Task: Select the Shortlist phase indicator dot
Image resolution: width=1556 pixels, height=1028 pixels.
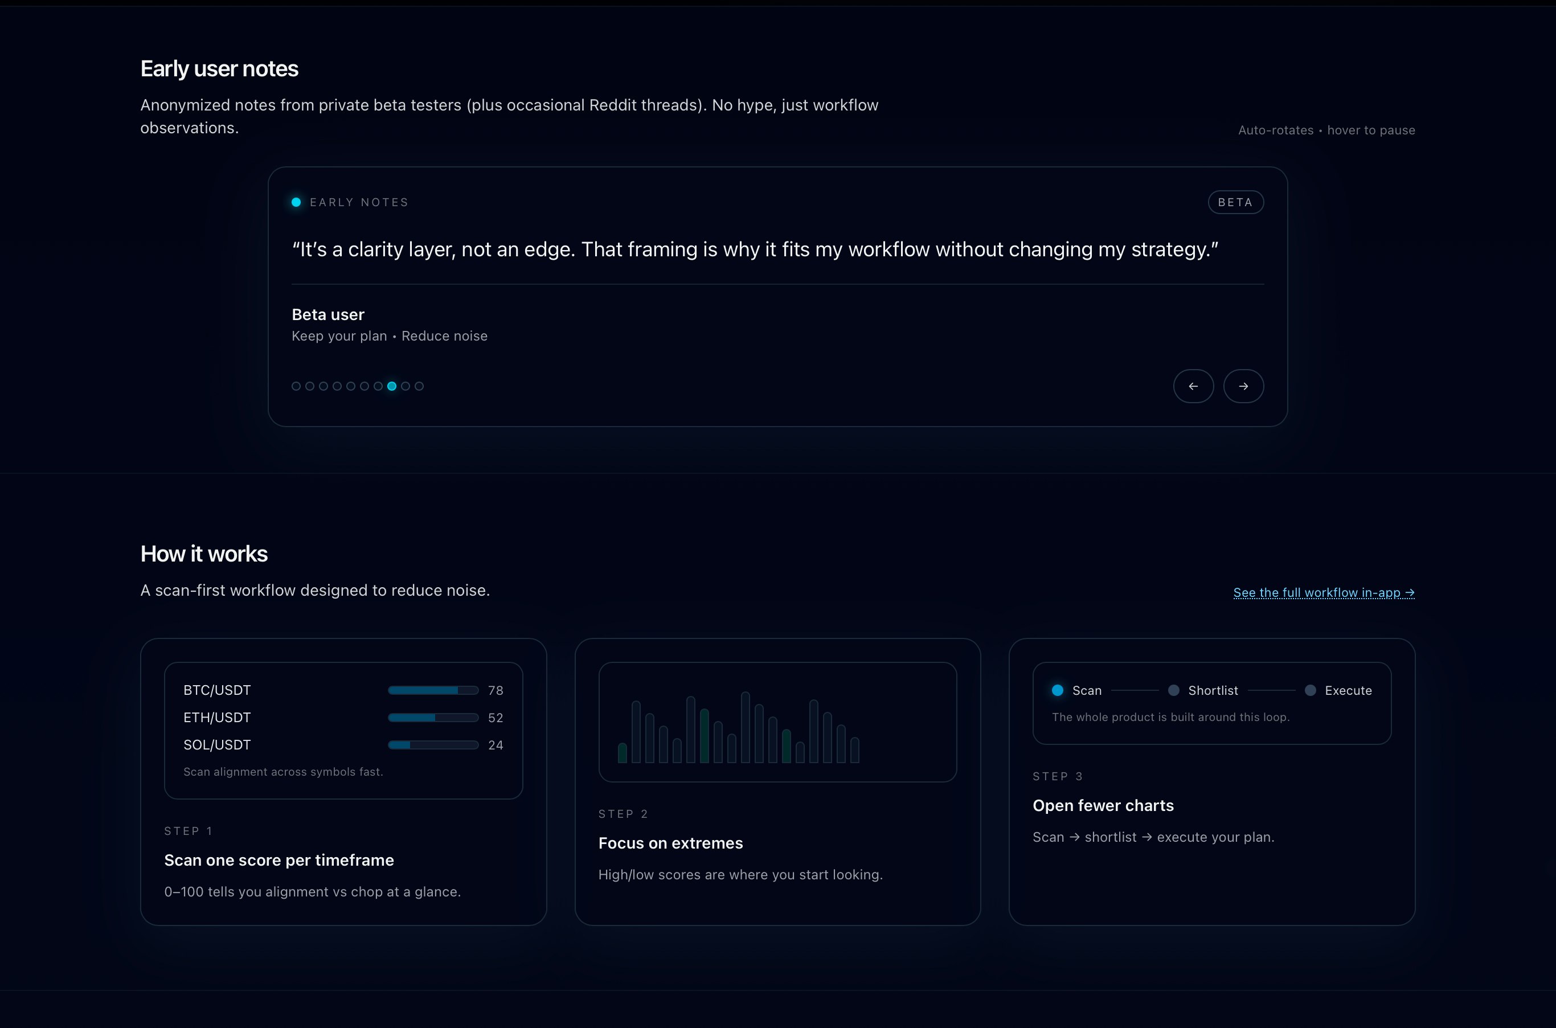Action: (x=1174, y=690)
